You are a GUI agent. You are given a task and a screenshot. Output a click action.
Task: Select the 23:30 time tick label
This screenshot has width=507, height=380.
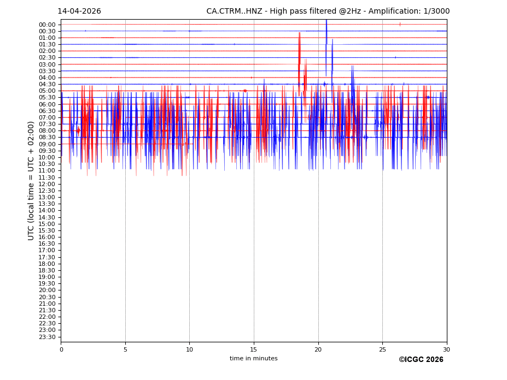point(47,337)
